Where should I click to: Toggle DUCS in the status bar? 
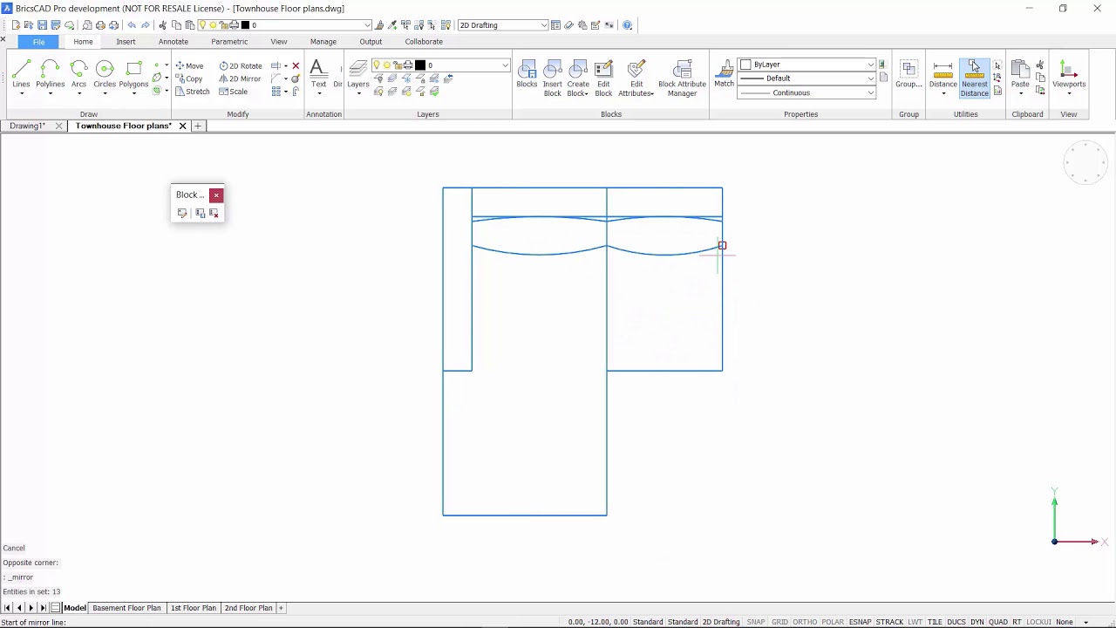point(956,622)
